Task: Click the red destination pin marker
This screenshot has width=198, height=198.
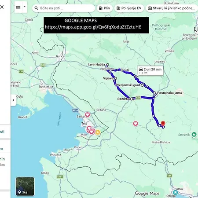Action: tap(163, 123)
